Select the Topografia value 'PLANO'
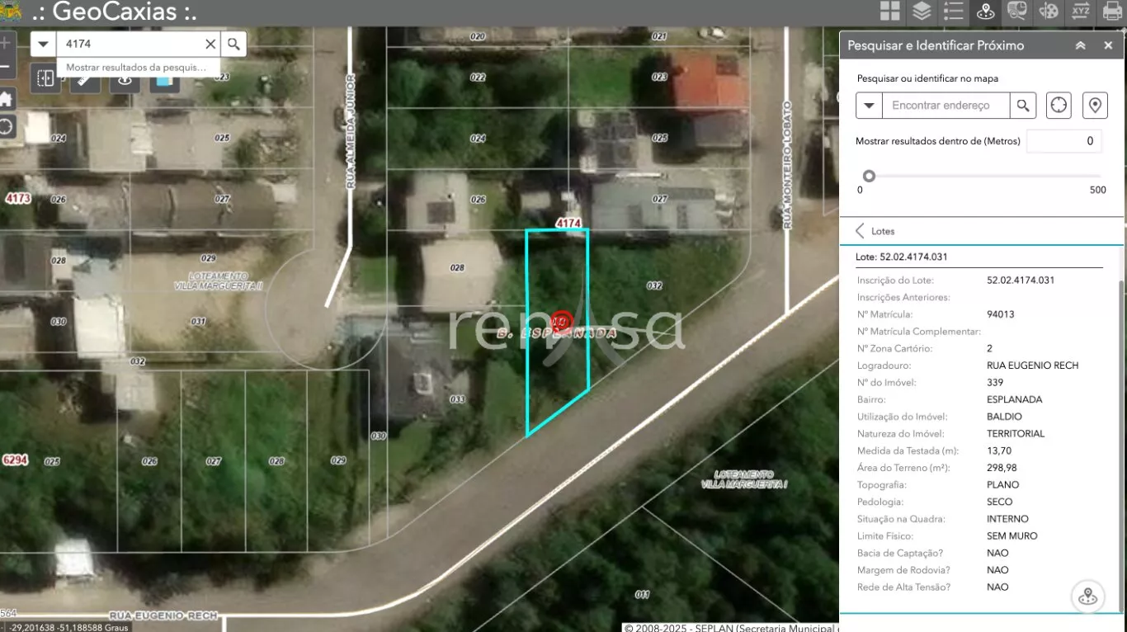This screenshot has width=1127, height=632. [1003, 485]
